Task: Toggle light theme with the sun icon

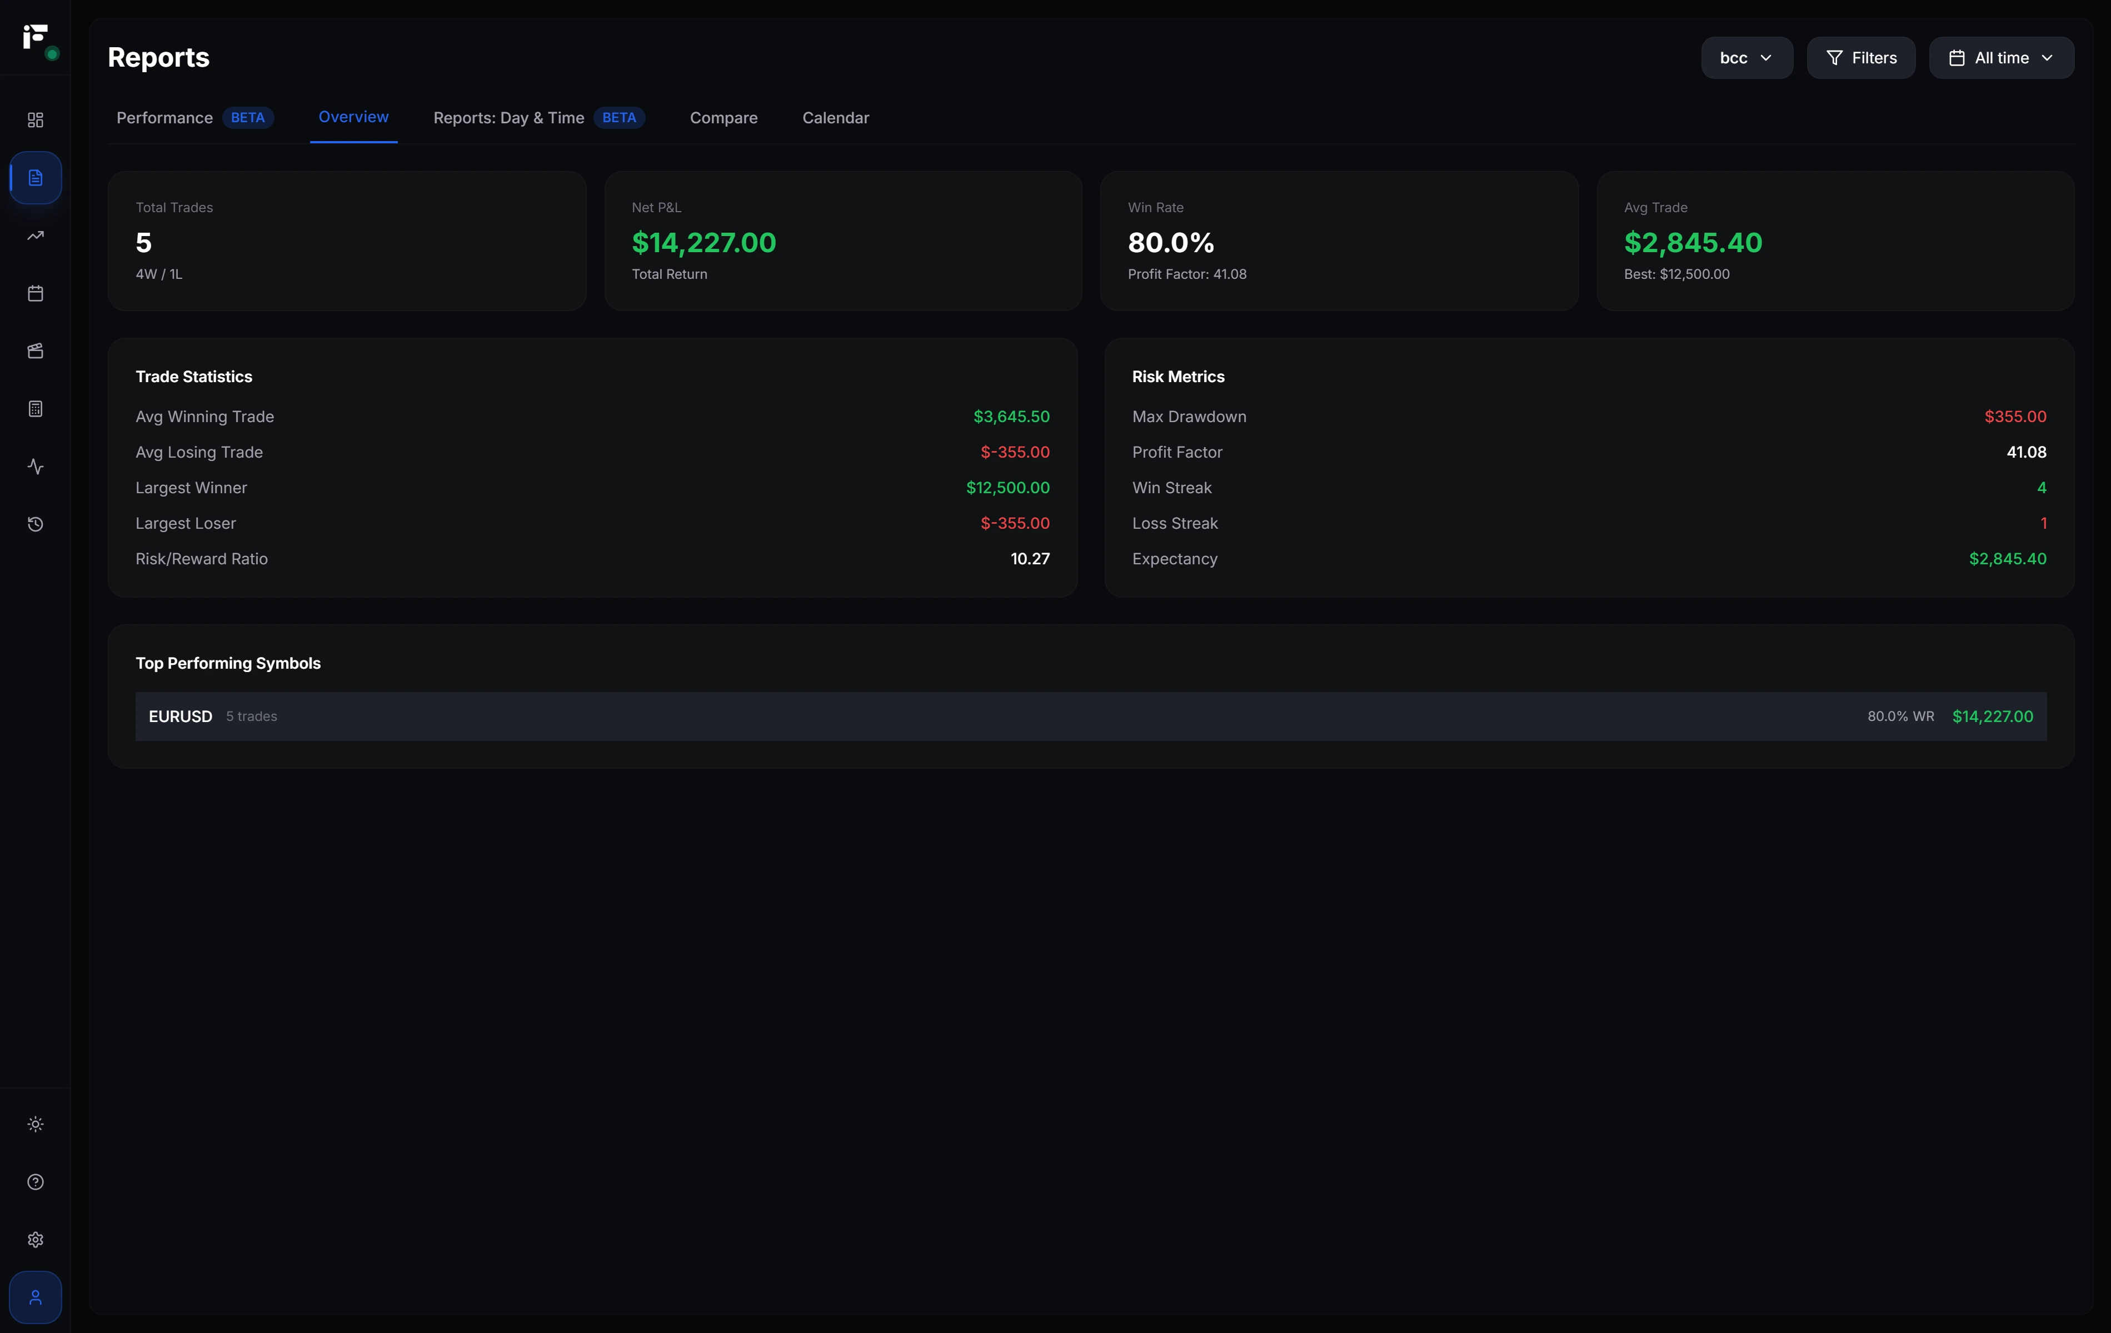Action: [x=35, y=1124]
